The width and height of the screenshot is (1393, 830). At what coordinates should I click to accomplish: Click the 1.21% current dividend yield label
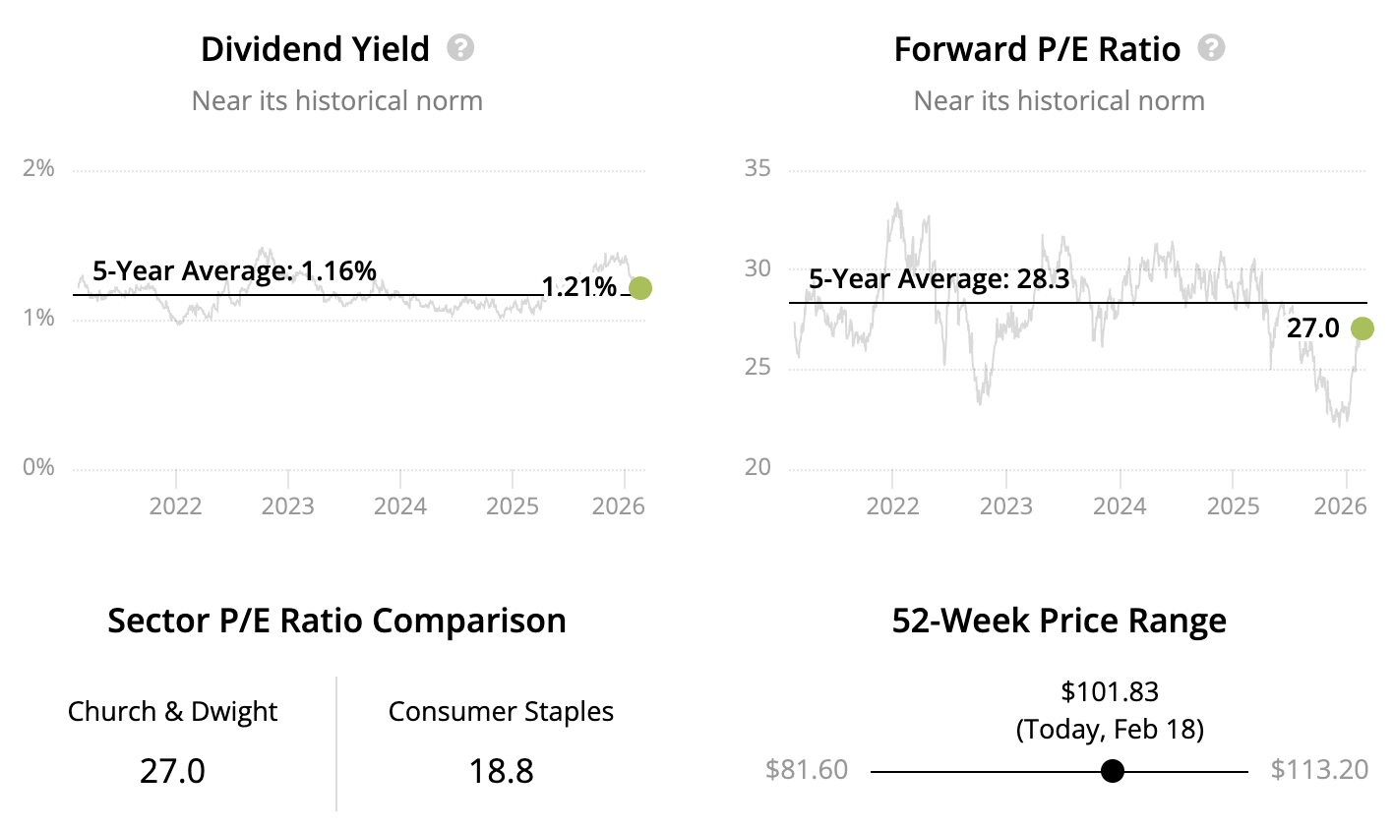coord(579,287)
